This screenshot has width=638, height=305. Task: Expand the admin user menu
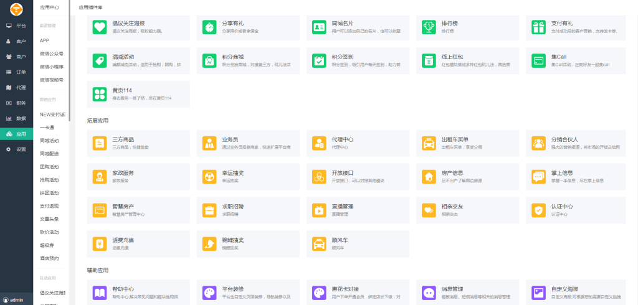point(16,300)
